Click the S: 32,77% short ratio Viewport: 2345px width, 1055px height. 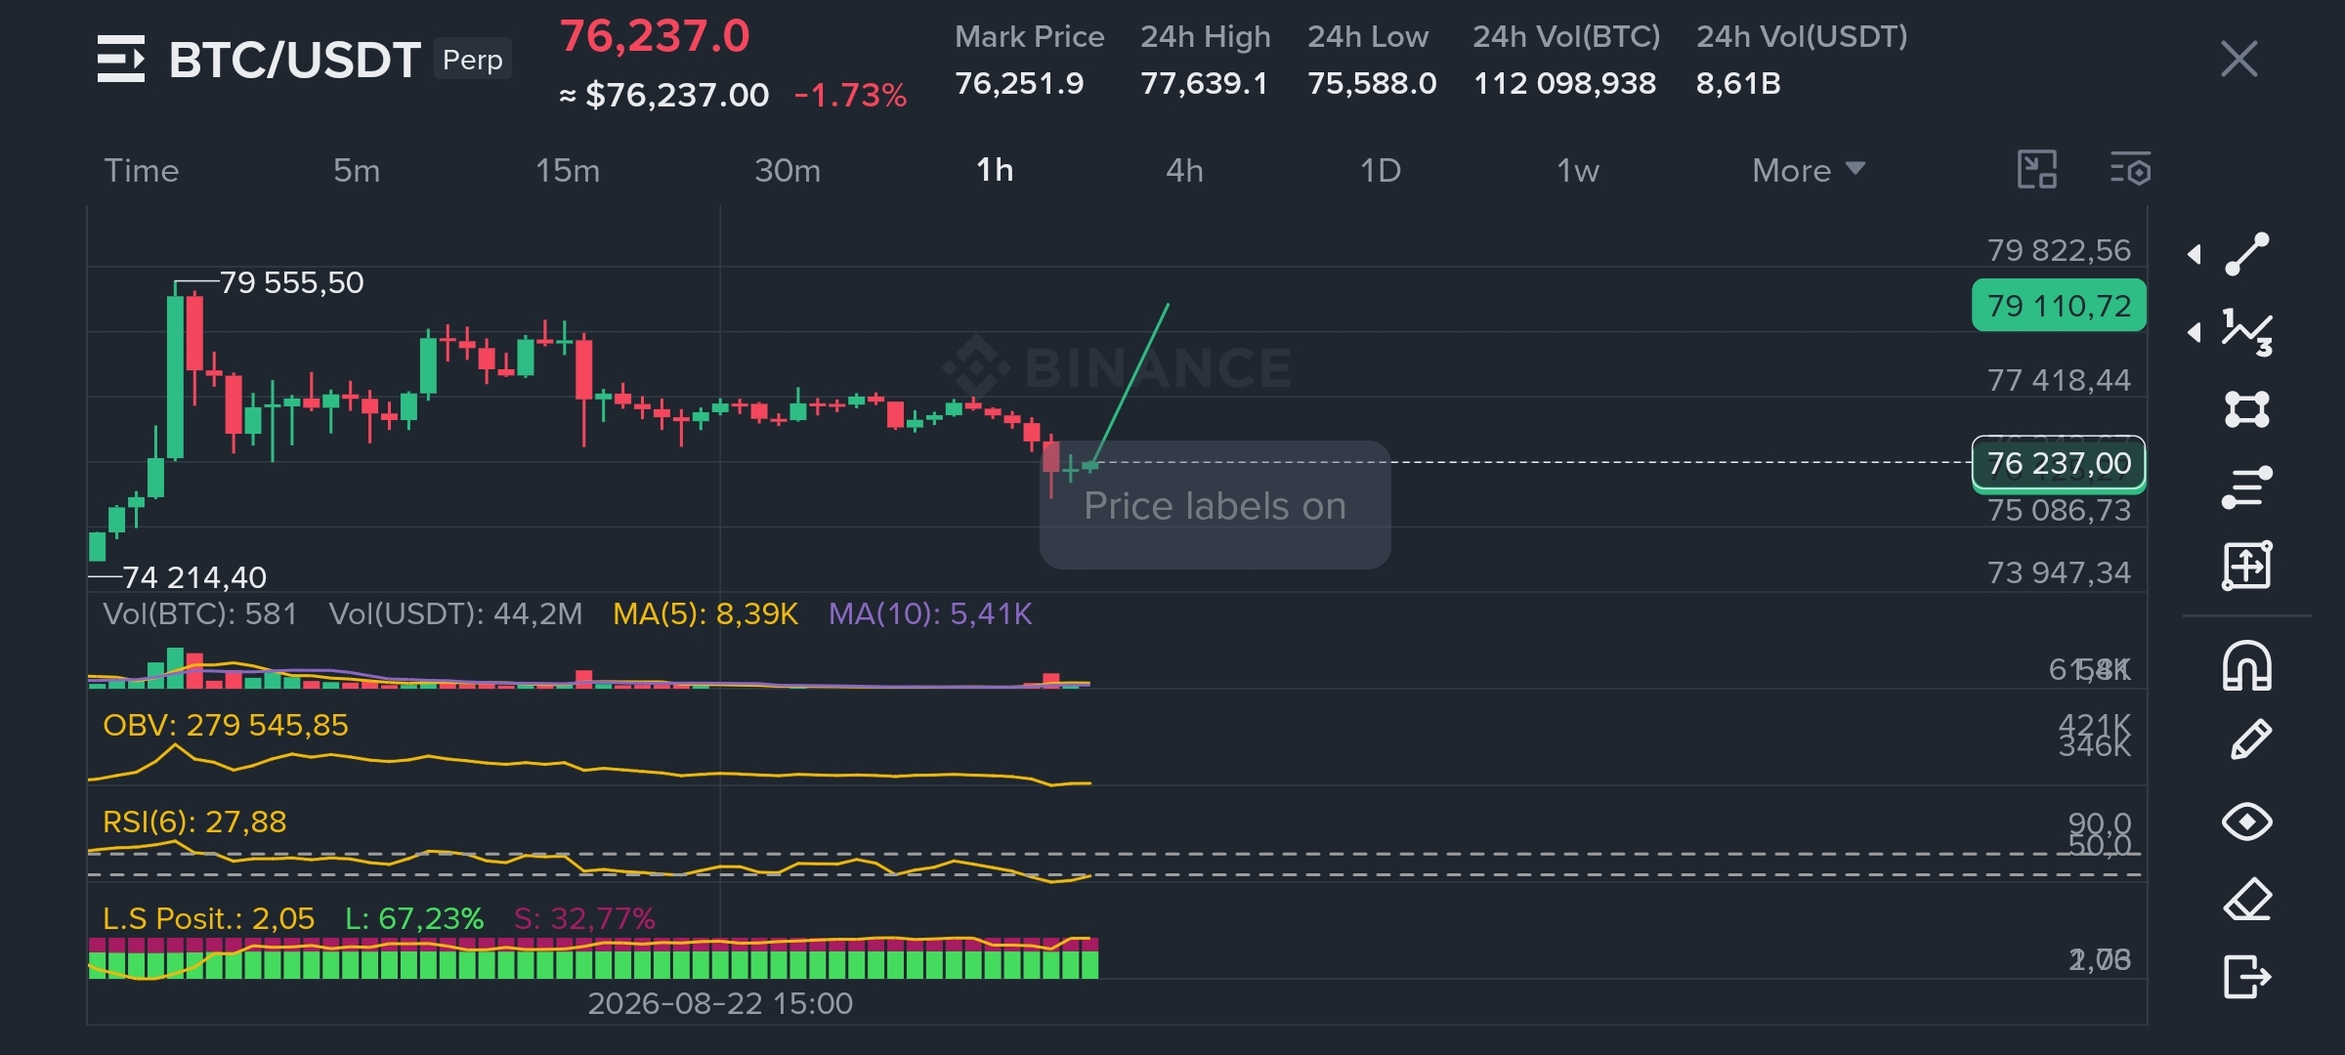[x=584, y=918]
